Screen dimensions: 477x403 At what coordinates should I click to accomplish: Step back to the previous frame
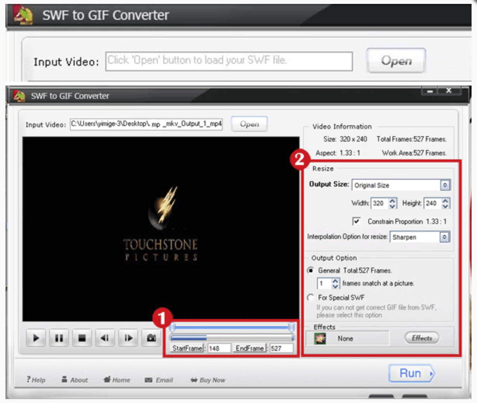tap(105, 338)
